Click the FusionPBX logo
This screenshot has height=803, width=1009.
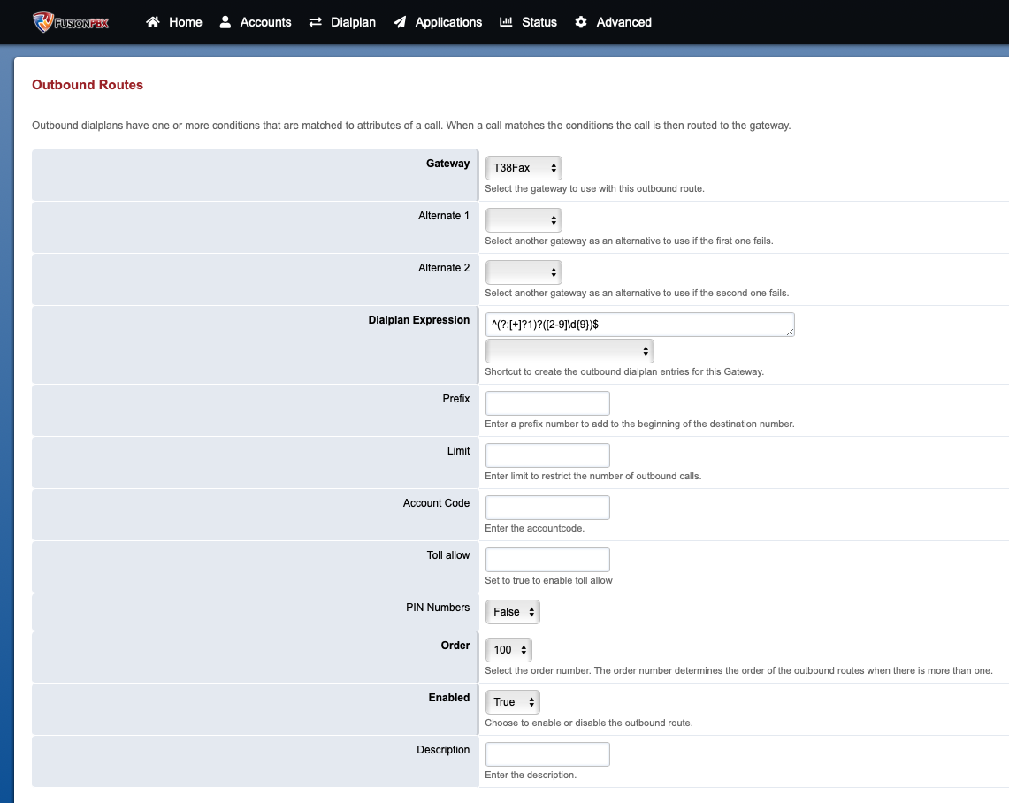tap(71, 22)
